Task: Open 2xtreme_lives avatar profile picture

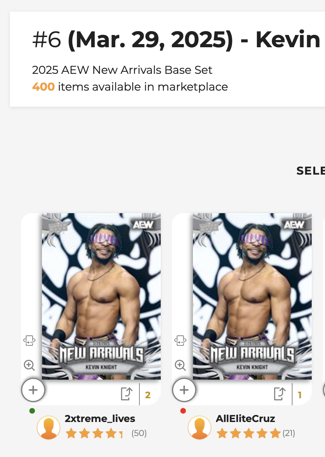Action: click(x=49, y=427)
